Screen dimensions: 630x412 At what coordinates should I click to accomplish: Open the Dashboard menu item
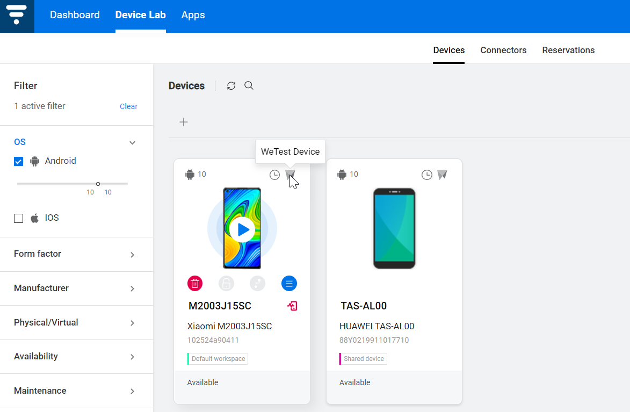click(75, 15)
